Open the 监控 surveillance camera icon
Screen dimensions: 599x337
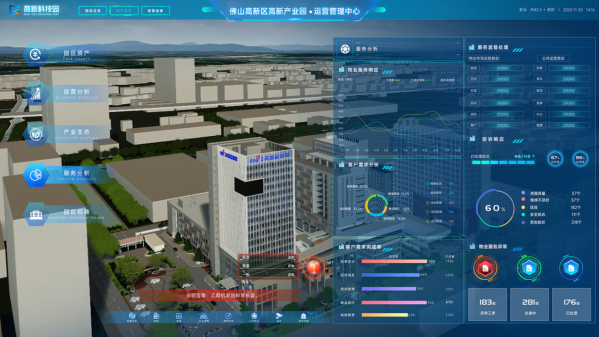279,316
